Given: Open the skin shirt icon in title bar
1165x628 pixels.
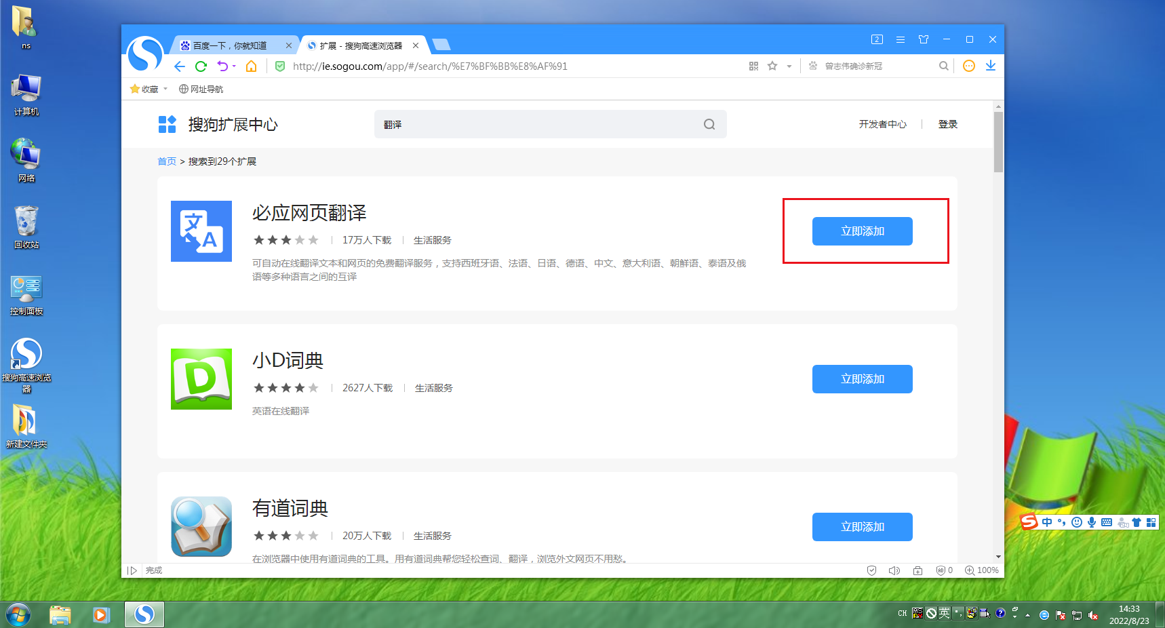Looking at the screenshot, I should coord(924,39).
